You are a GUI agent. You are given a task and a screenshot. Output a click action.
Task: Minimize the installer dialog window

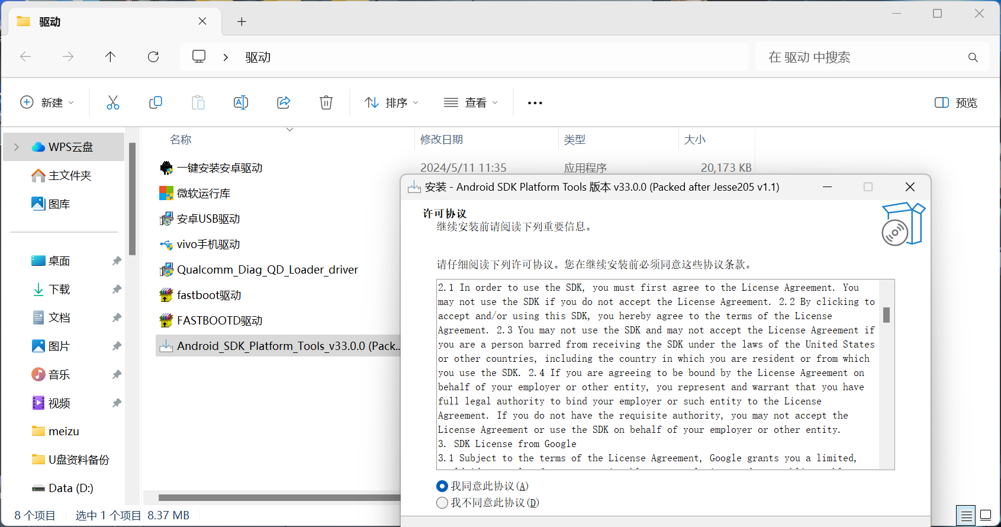point(828,187)
